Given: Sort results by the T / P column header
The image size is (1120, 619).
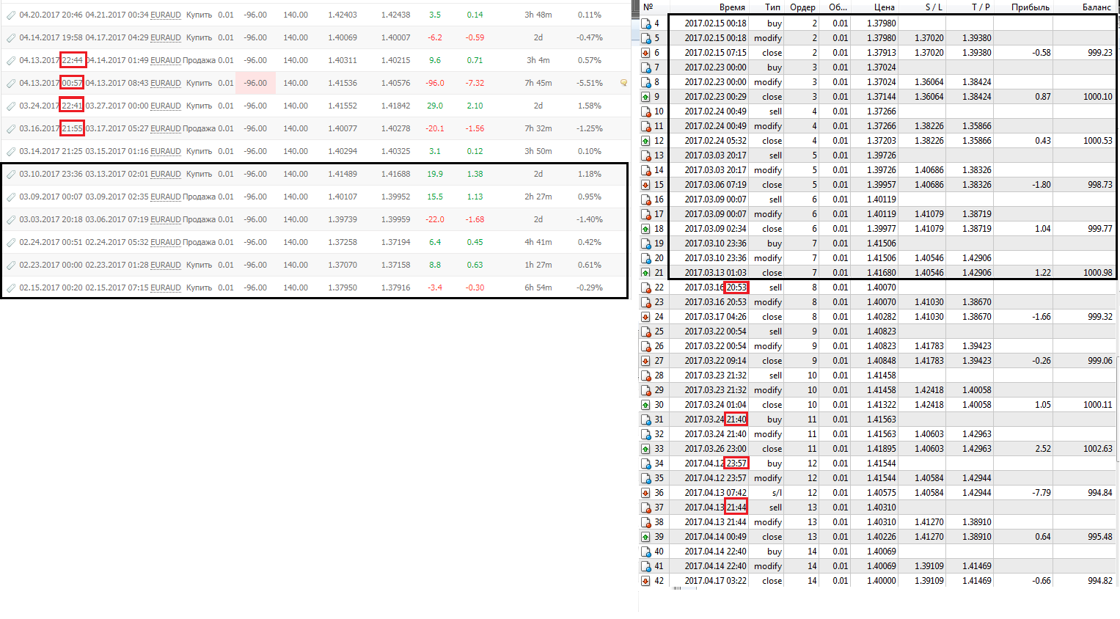Looking at the screenshot, I should click(x=981, y=7).
